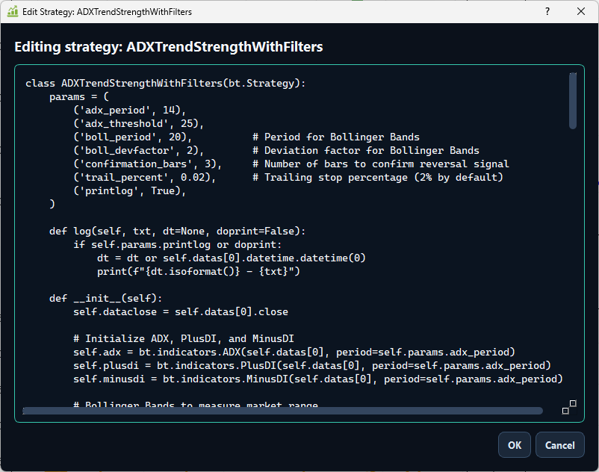Click the OK button

(x=514, y=445)
